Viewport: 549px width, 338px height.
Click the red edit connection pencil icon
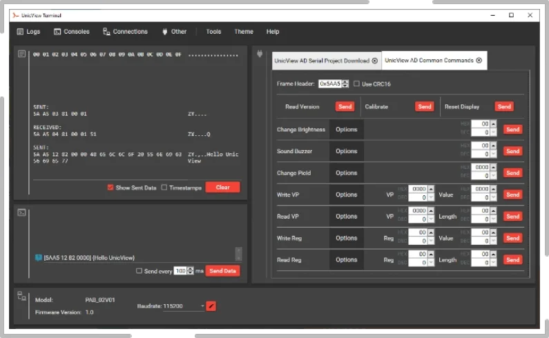211,306
